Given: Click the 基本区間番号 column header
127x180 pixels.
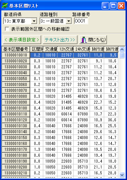Looking at the screenshot, I should (16, 49).
